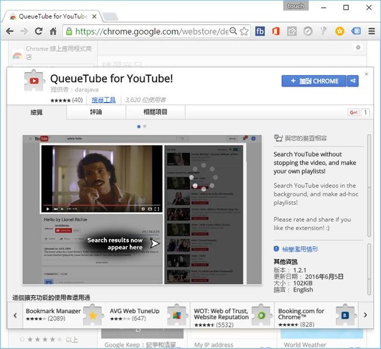Click the zoom magnifier in address bar

pos(233,31)
